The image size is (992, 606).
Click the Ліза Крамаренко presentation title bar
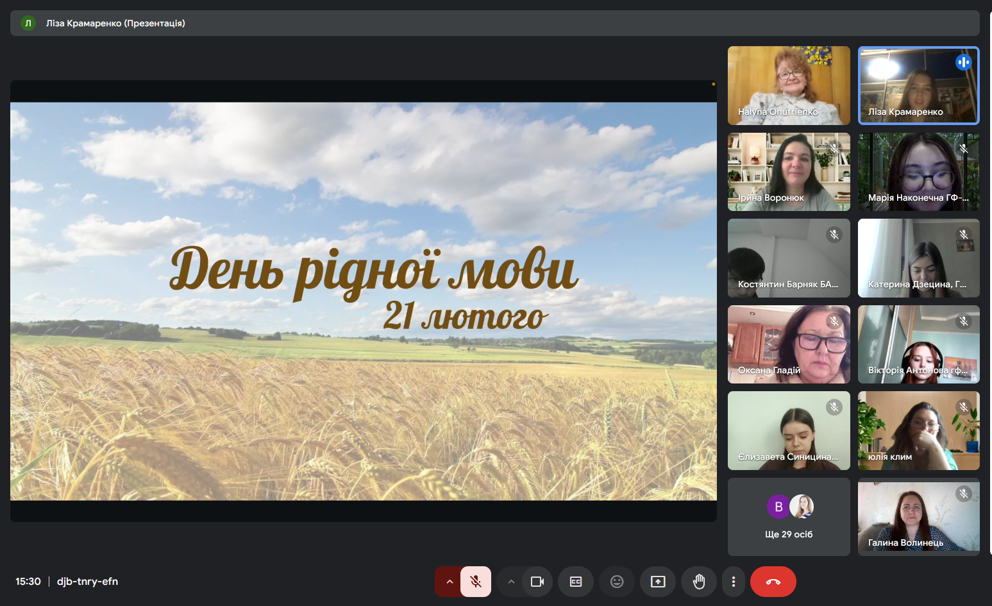point(115,23)
